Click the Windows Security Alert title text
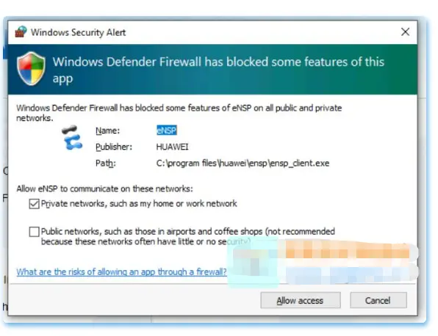Screen dimensions: 438x336 [78, 32]
